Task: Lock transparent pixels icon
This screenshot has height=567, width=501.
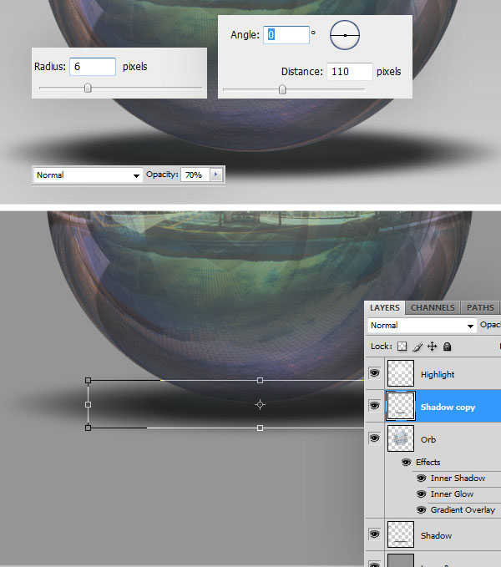Action: tap(402, 347)
